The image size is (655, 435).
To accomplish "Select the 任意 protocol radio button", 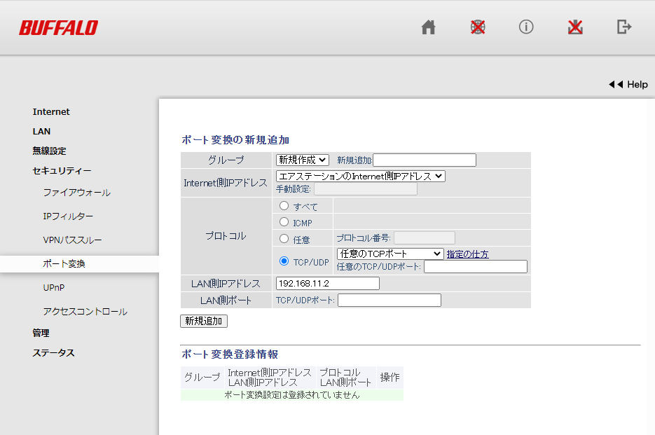I will point(284,239).
